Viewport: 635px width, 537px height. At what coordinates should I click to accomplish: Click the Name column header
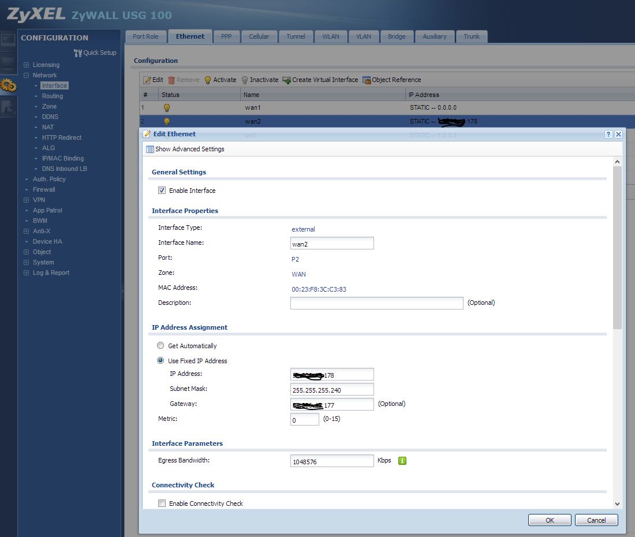(323, 95)
